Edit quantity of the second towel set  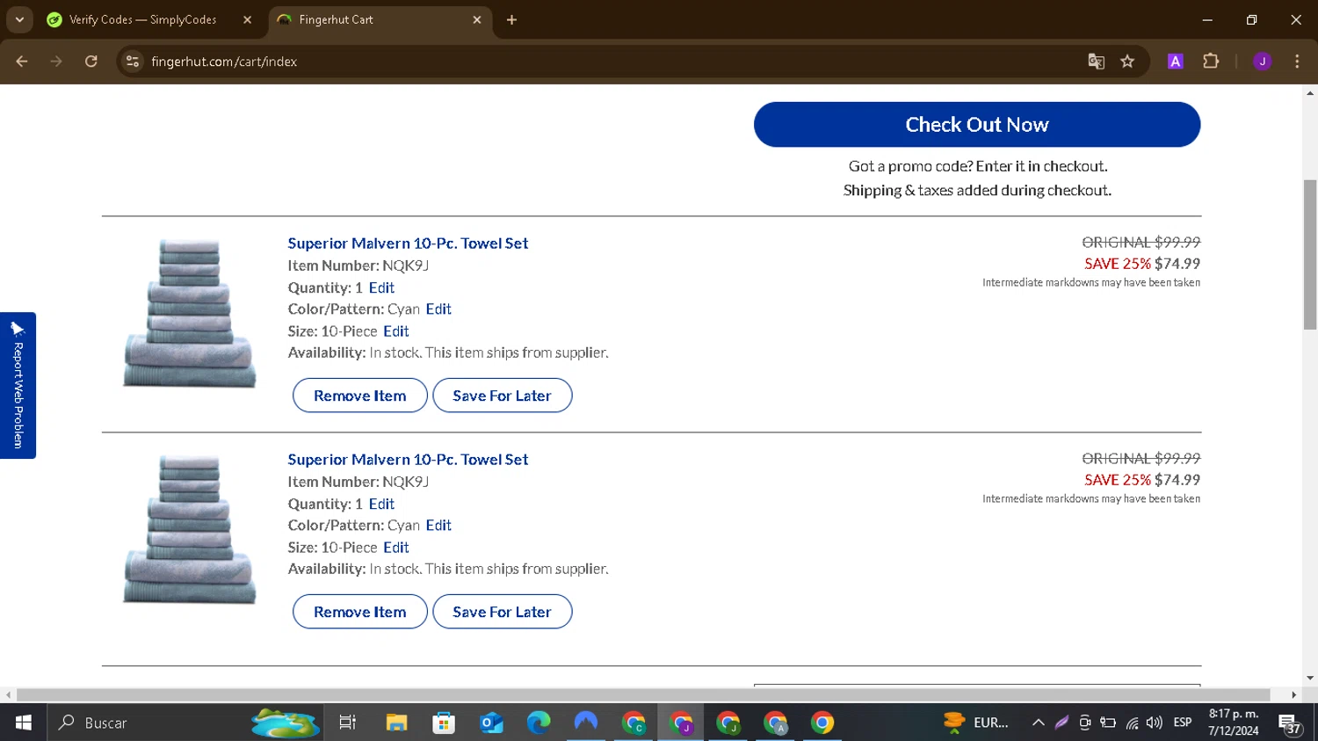tap(381, 504)
